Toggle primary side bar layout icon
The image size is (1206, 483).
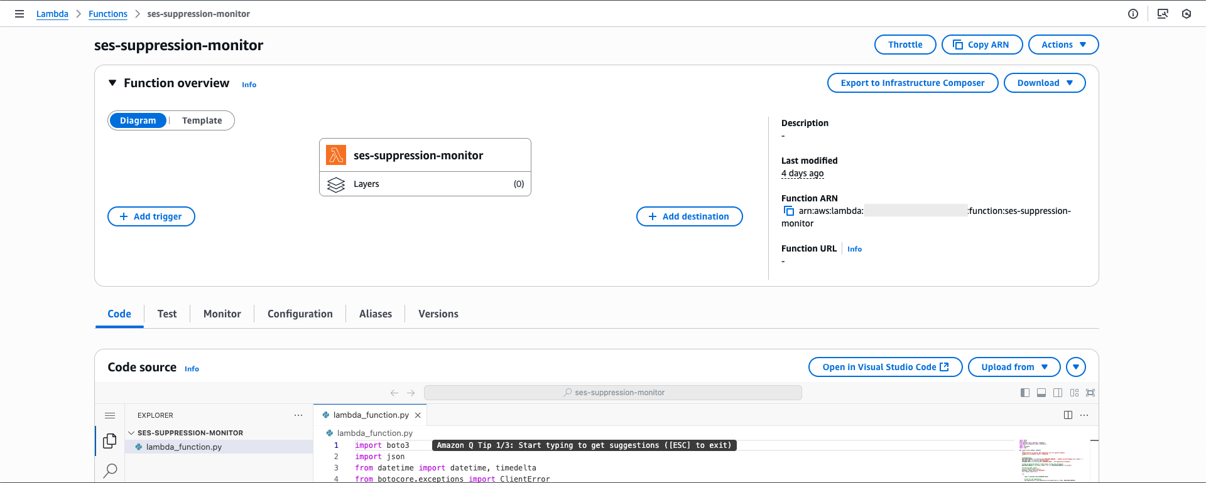tap(1025, 393)
